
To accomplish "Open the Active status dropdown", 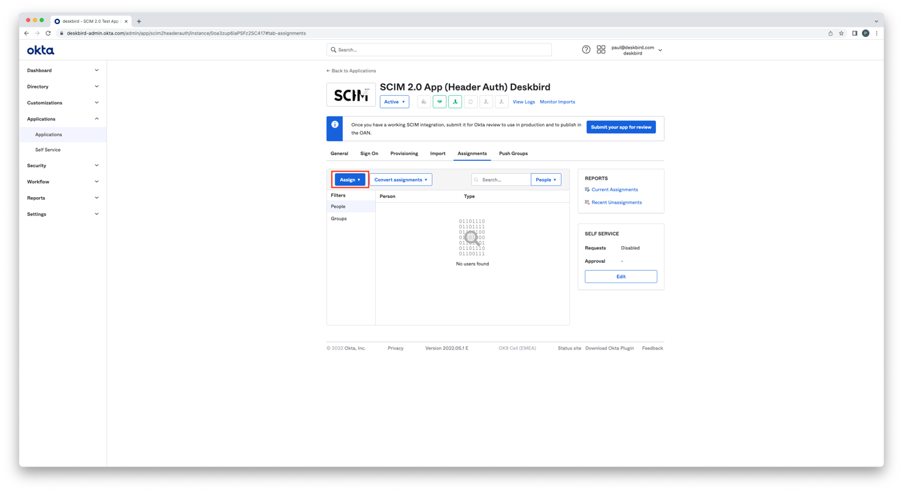I will click(394, 102).
